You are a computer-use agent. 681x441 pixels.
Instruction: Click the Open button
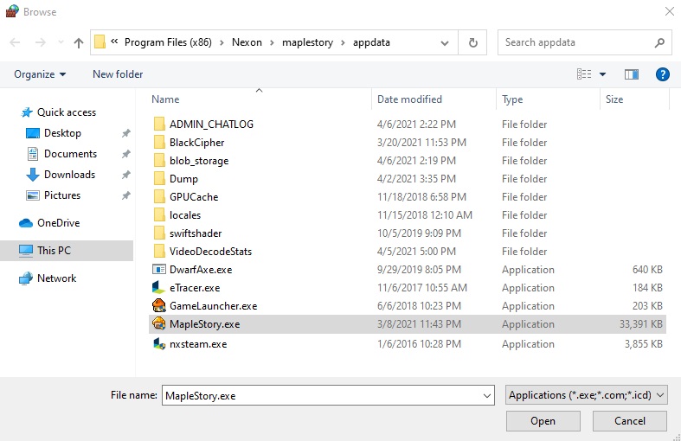click(543, 421)
